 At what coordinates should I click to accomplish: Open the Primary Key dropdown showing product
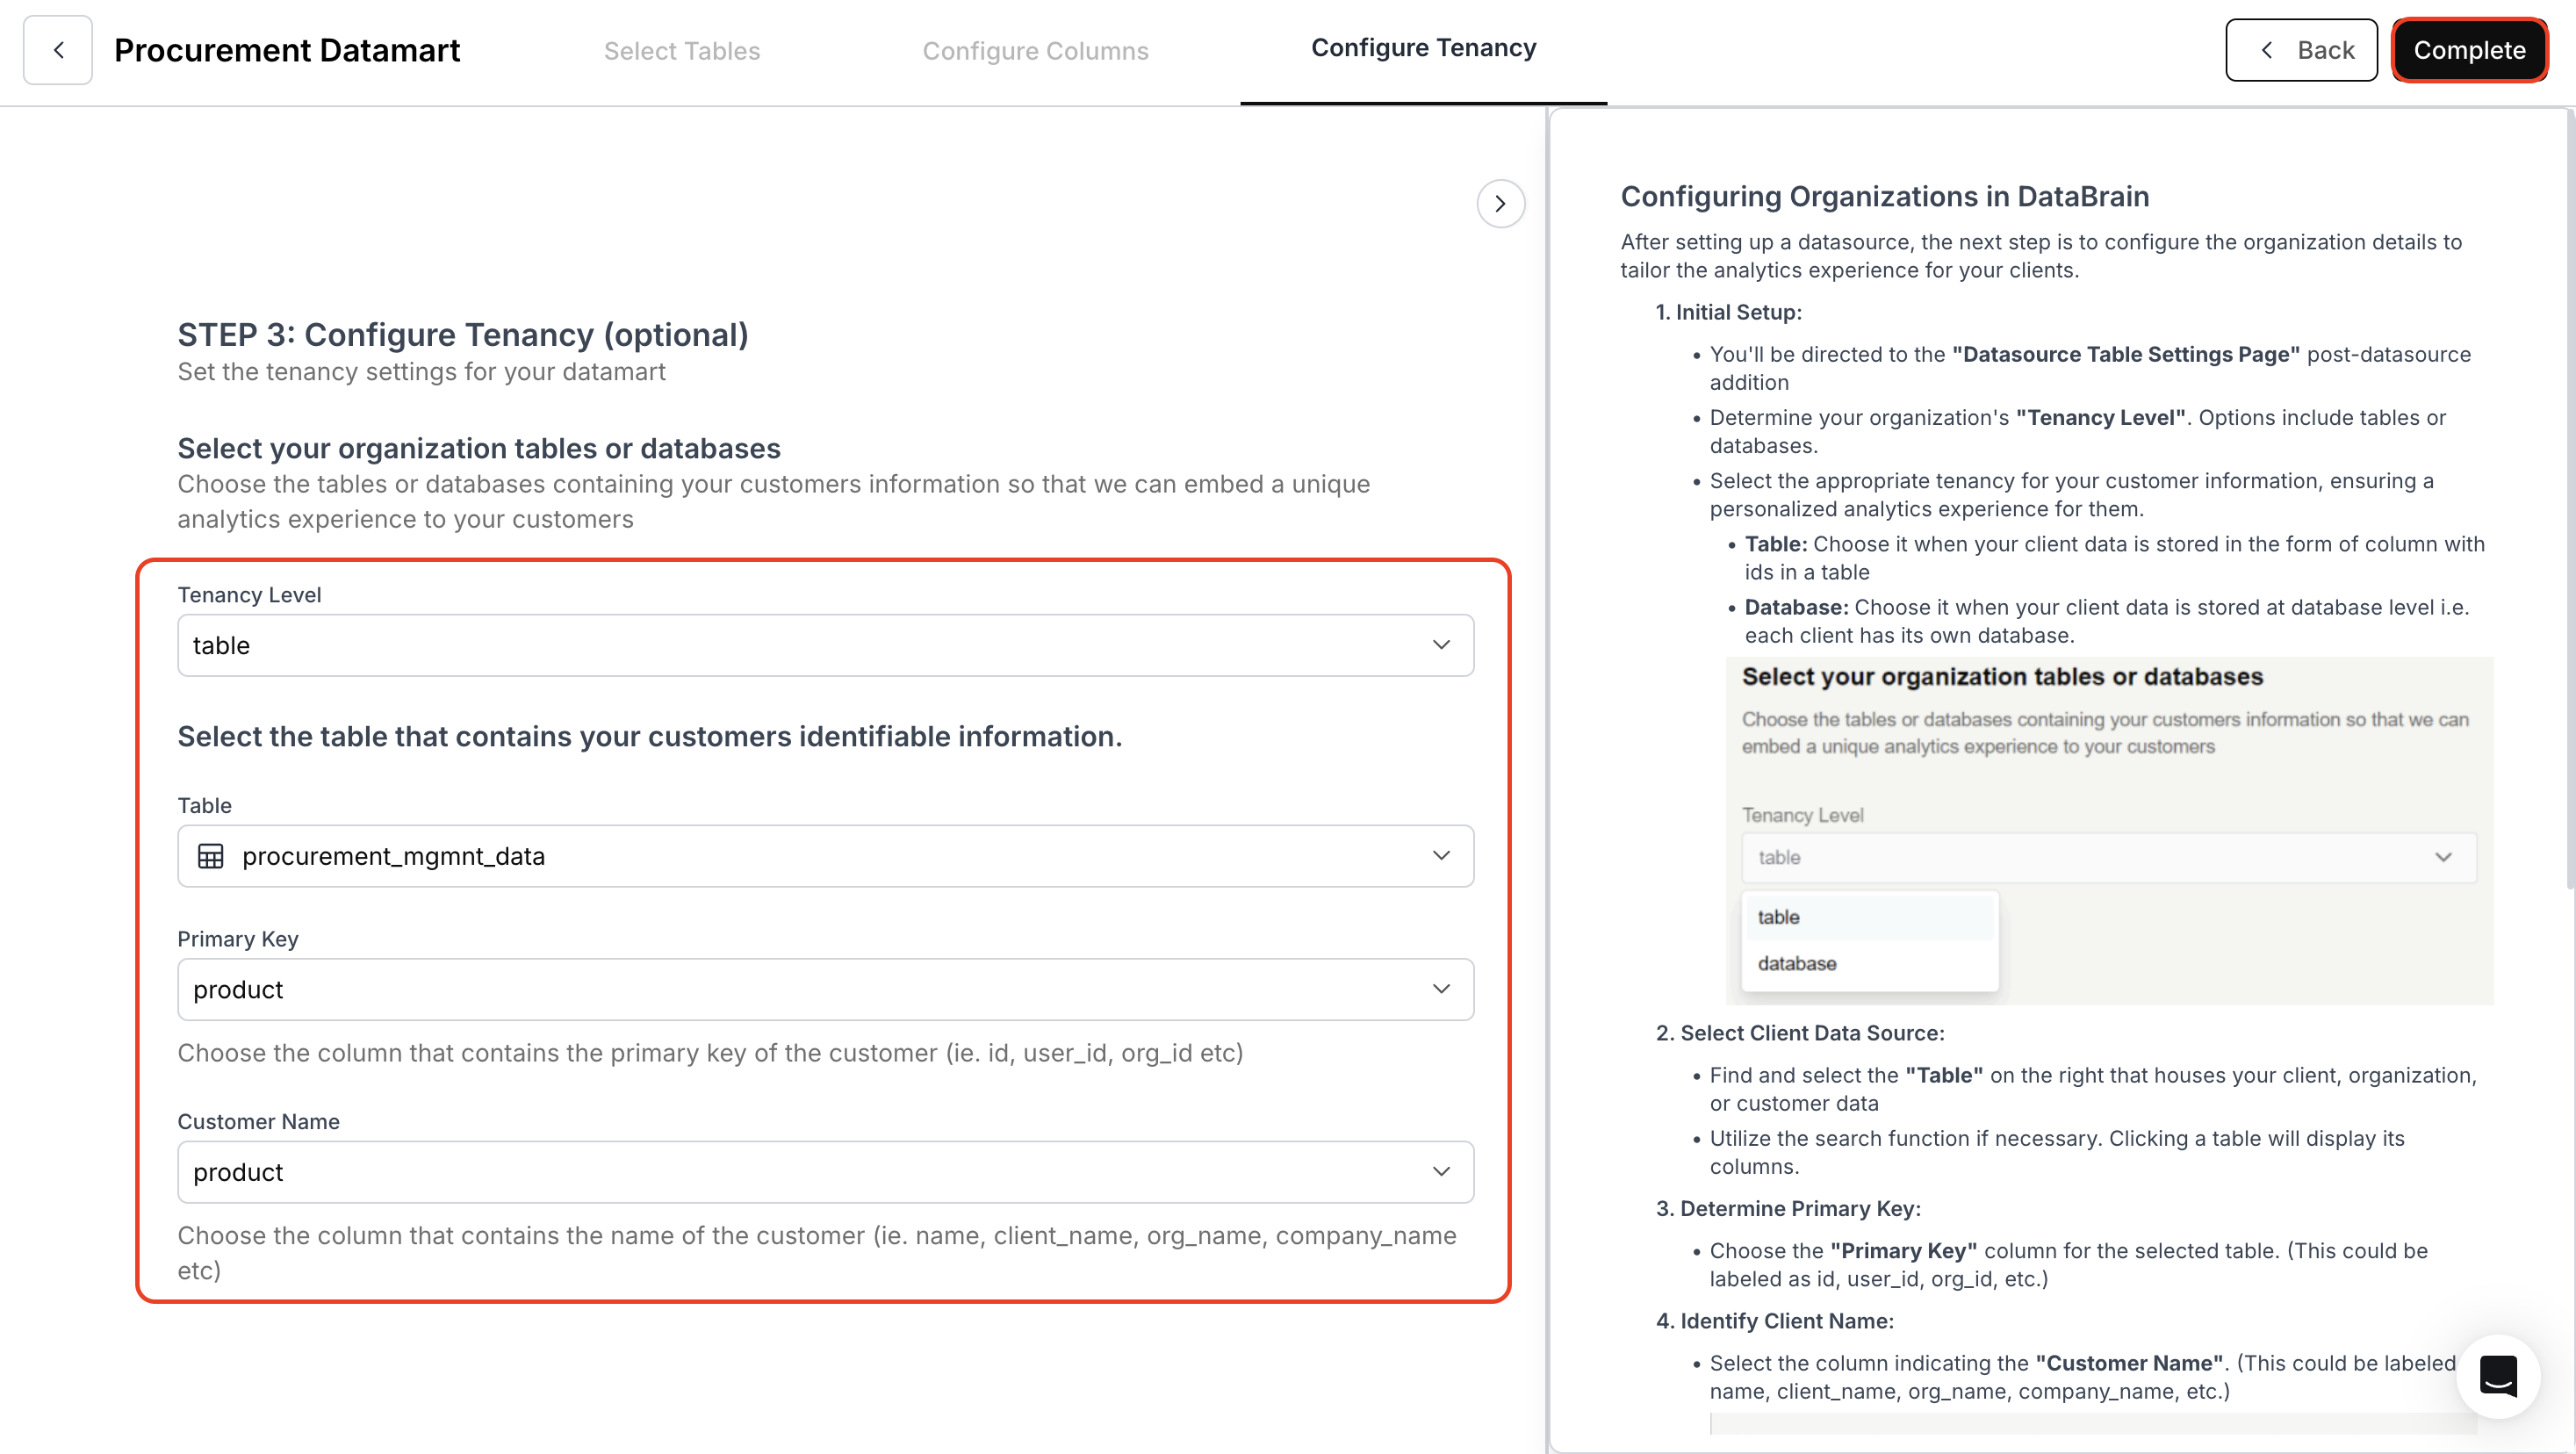coord(825,988)
